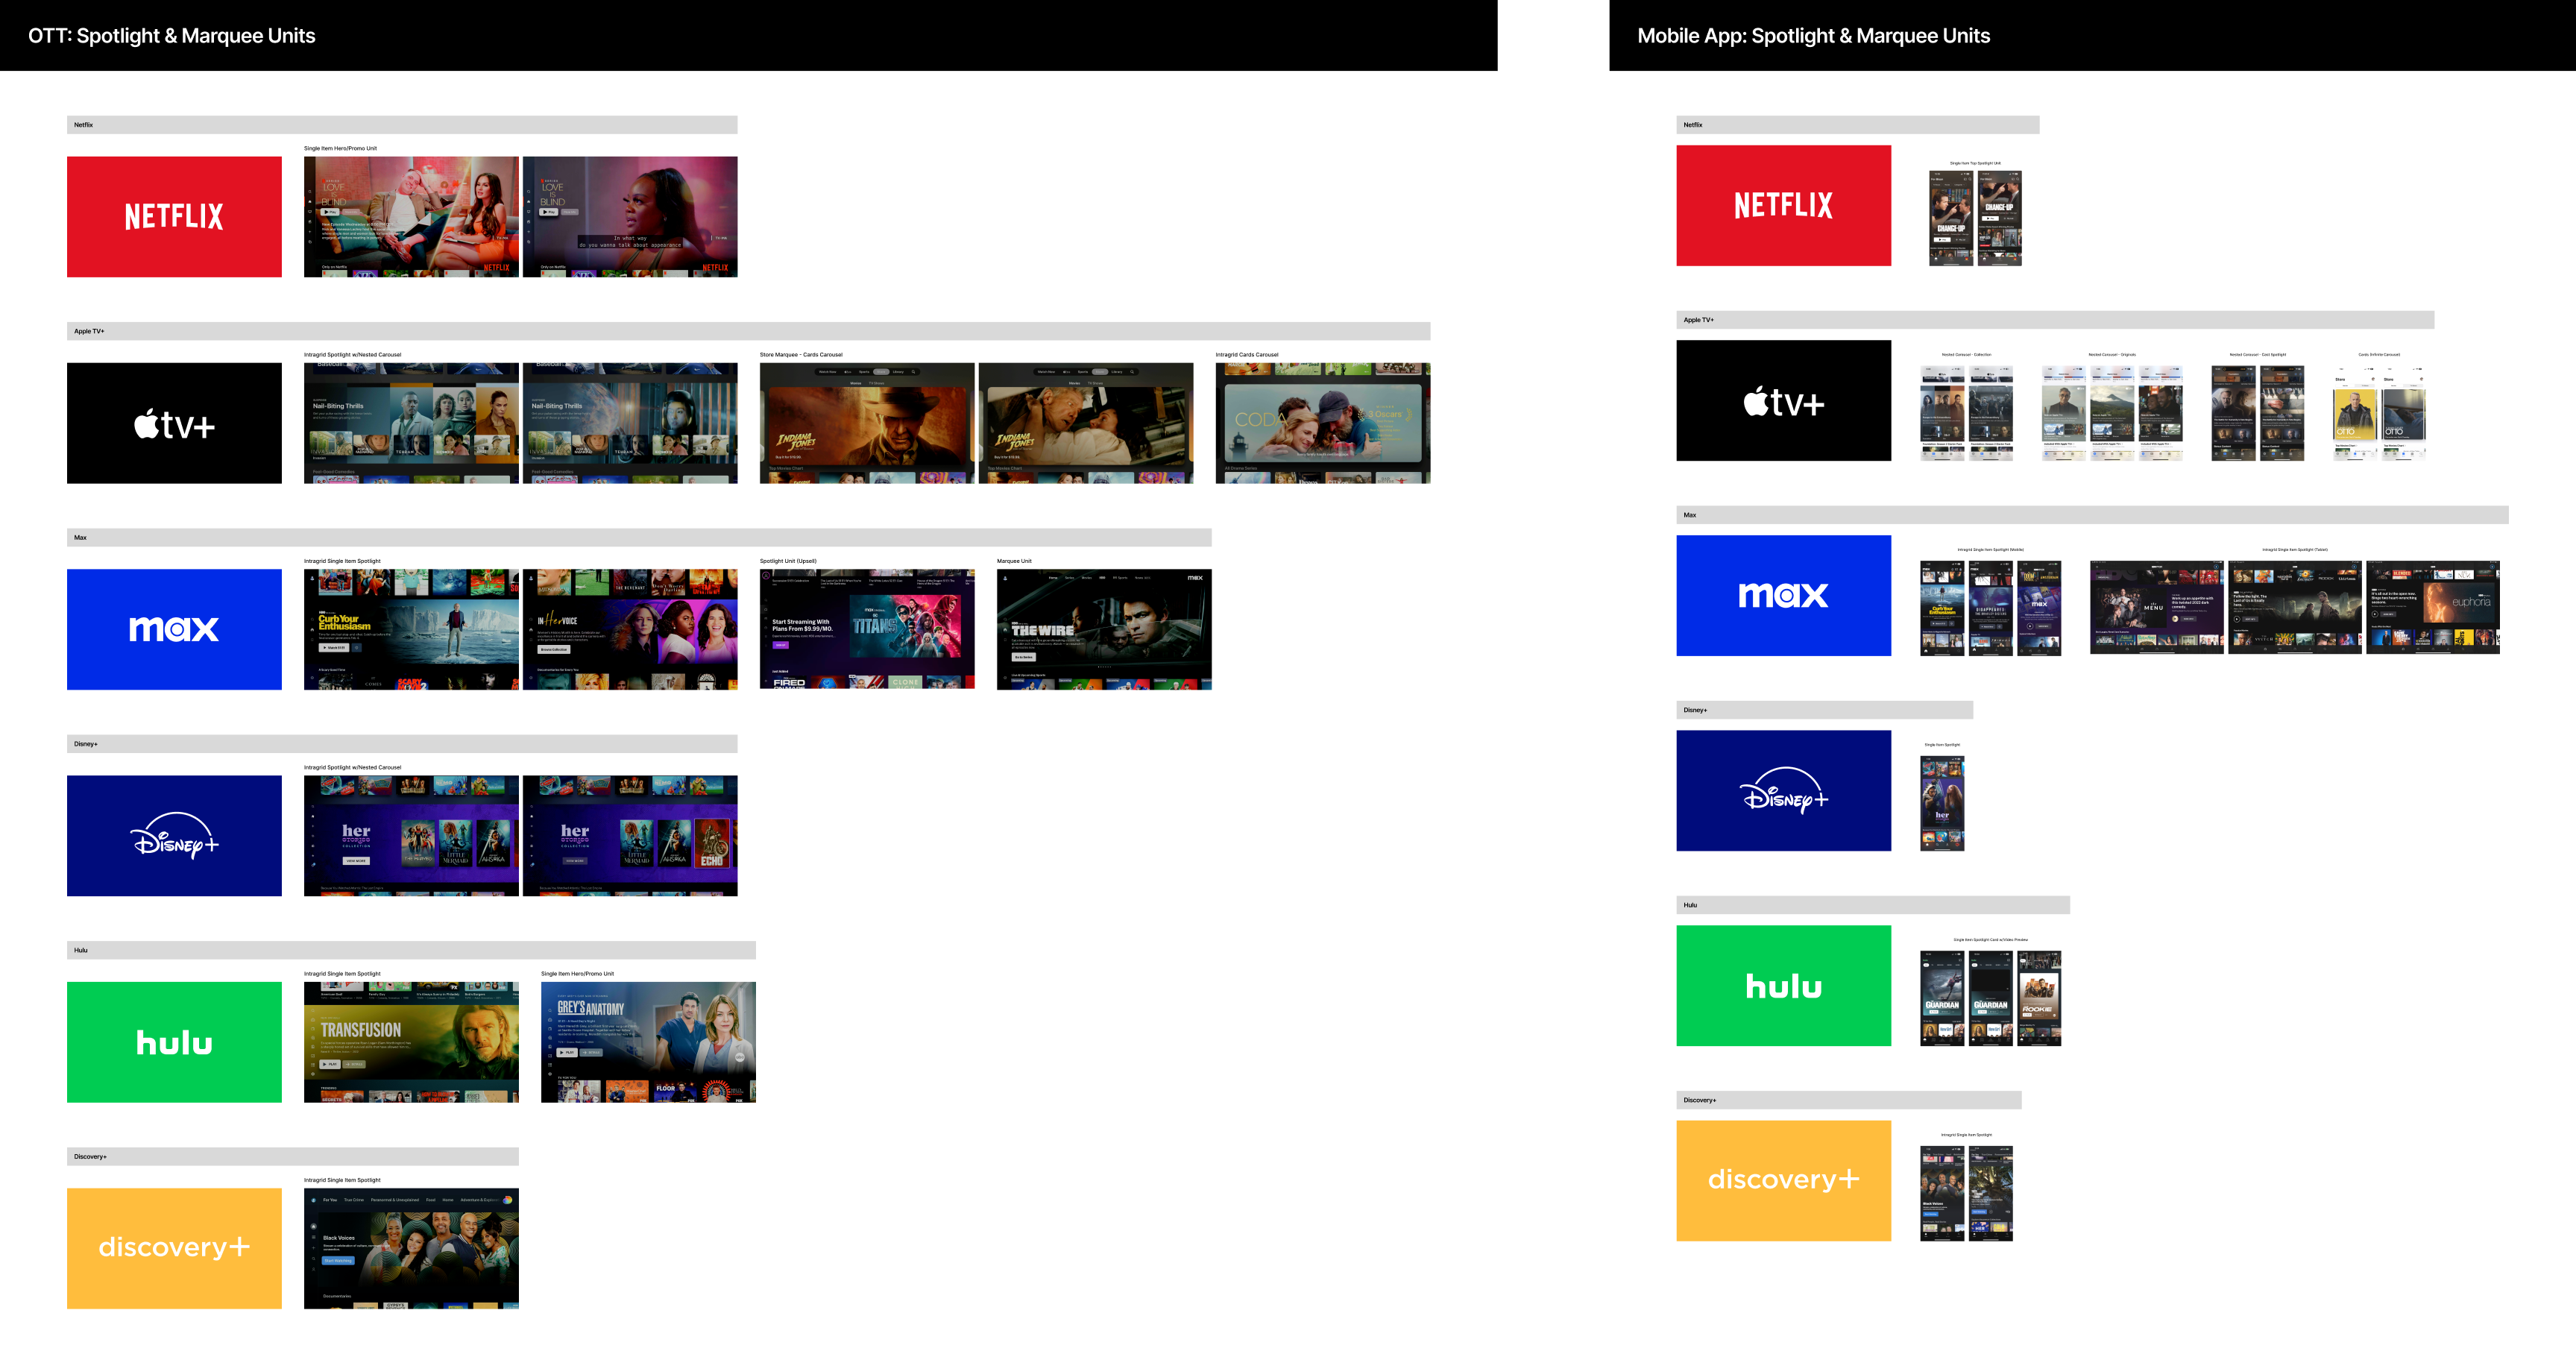Select the Apple TV+ section header bar in OTT
This screenshot has height=1354, width=2576.
pyautogui.click(x=748, y=331)
